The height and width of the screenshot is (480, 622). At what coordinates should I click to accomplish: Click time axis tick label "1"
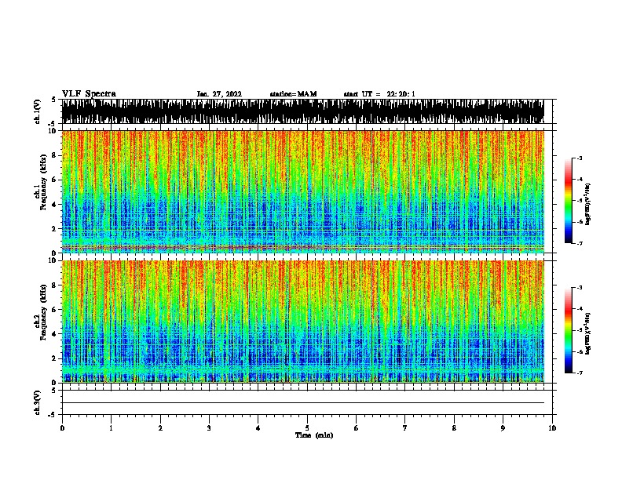click(x=111, y=428)
